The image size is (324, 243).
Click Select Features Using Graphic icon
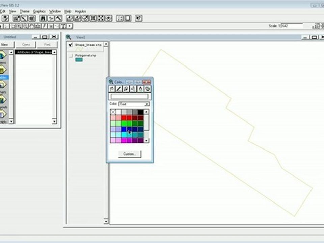(x=120, y=18)
